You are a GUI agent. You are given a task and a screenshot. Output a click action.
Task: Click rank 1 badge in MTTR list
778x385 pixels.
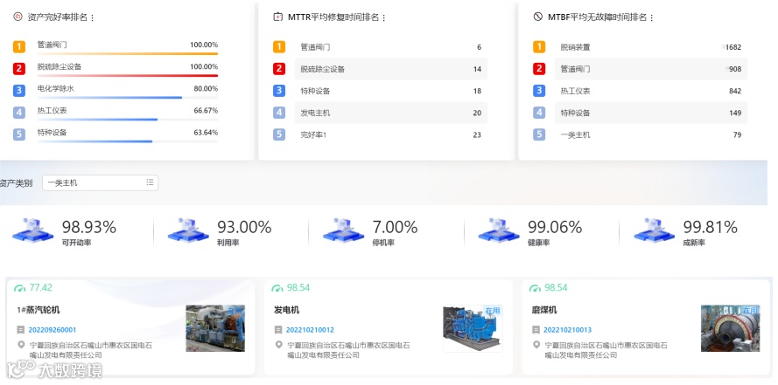point(279,47)
